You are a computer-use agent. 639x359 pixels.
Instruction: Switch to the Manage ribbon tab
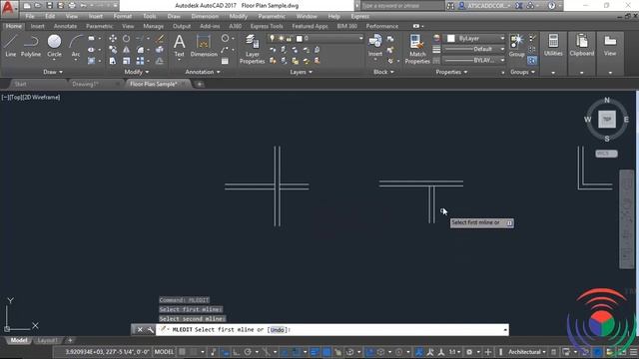[153, 26]
